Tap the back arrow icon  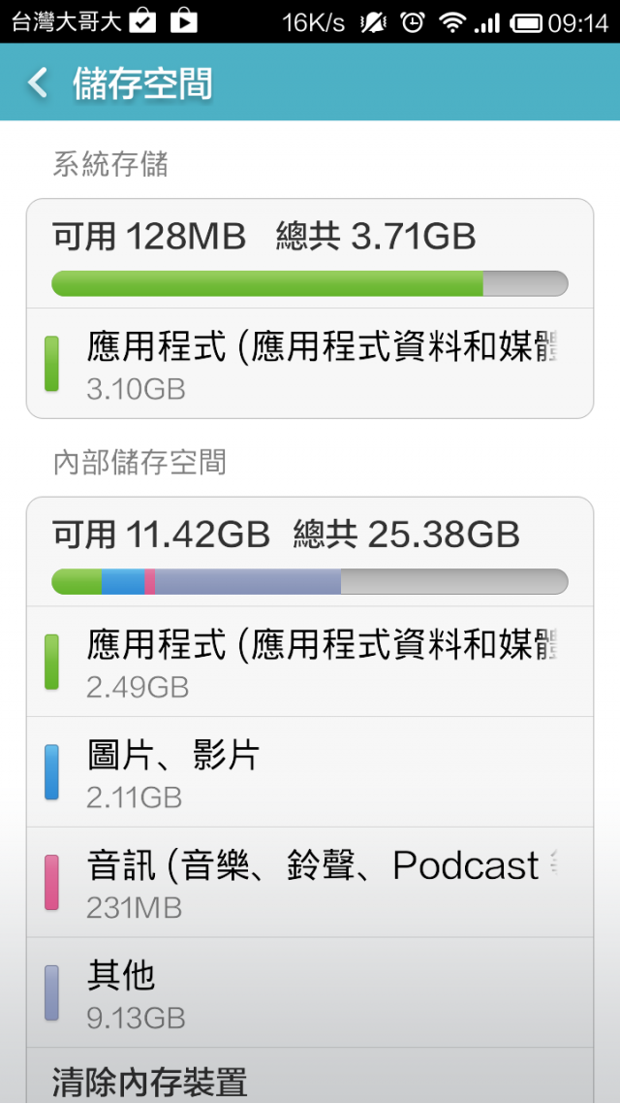[x=37, y=82]
